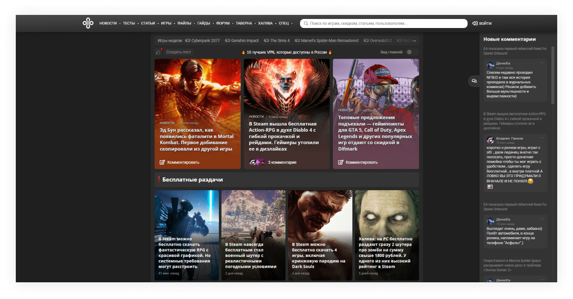573x299 pixels.
Task: Click the comments bubble tab on sidebar edge
Action: [x=474, y=81]
